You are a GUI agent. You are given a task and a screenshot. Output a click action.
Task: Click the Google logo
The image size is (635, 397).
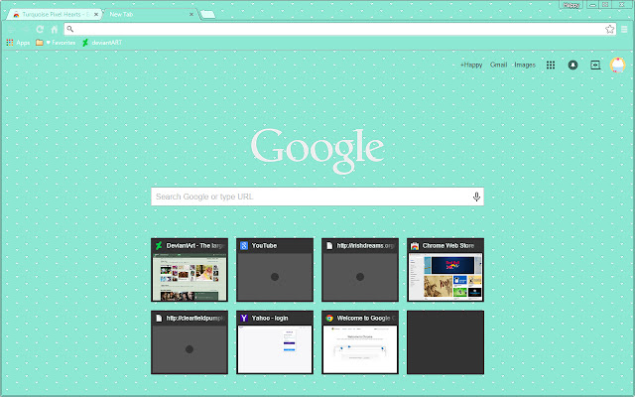point(317,150)
